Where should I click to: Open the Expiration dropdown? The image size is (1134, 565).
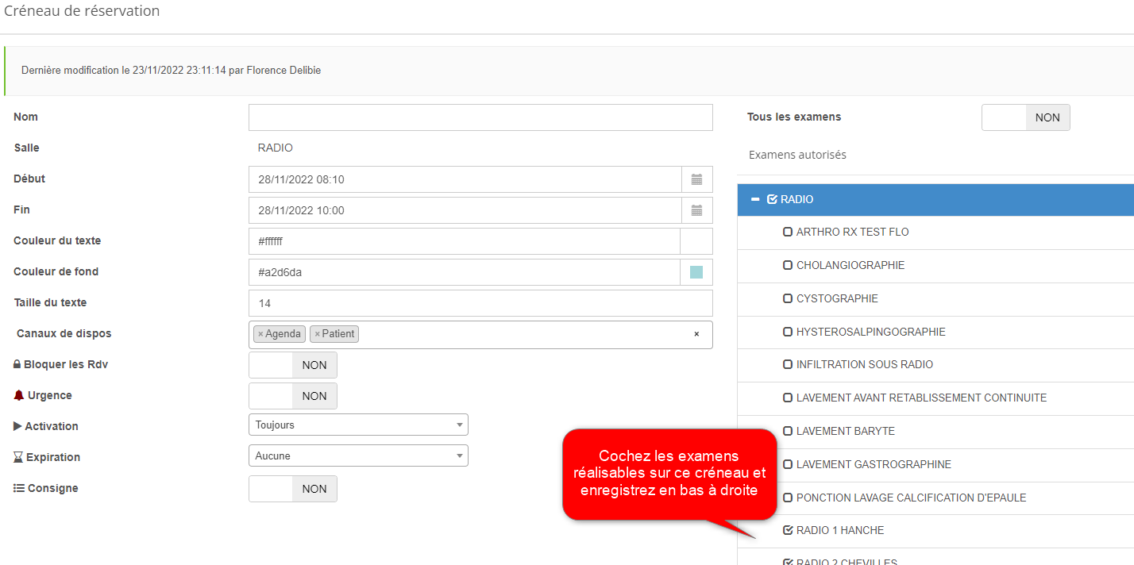[x=358, y=456]
